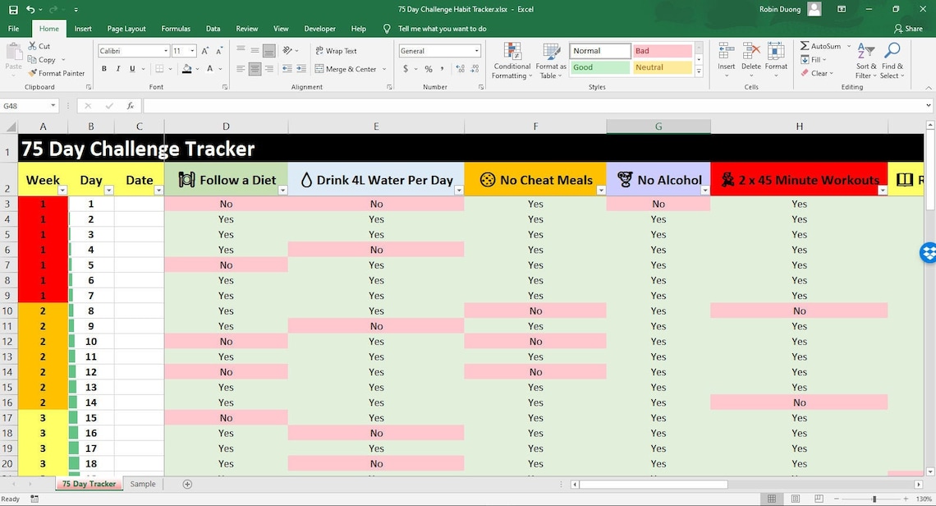Apply percent style

point(429,69)
